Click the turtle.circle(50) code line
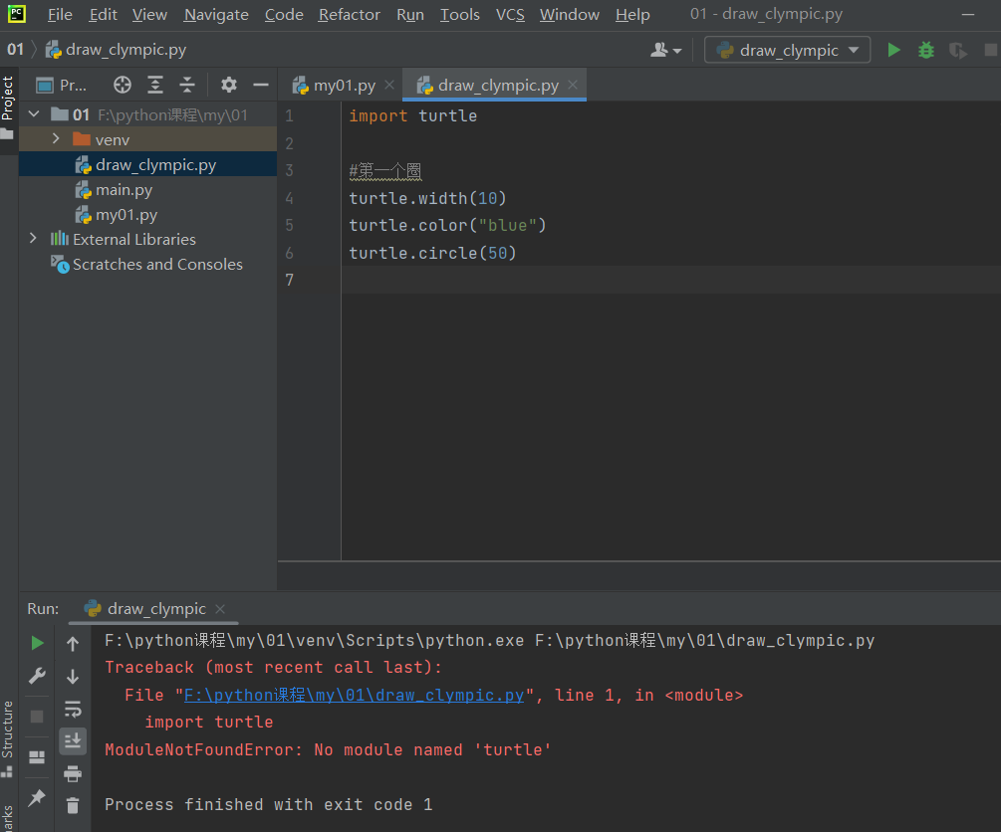Screen dimensions: 1001x832 point(432,253)
